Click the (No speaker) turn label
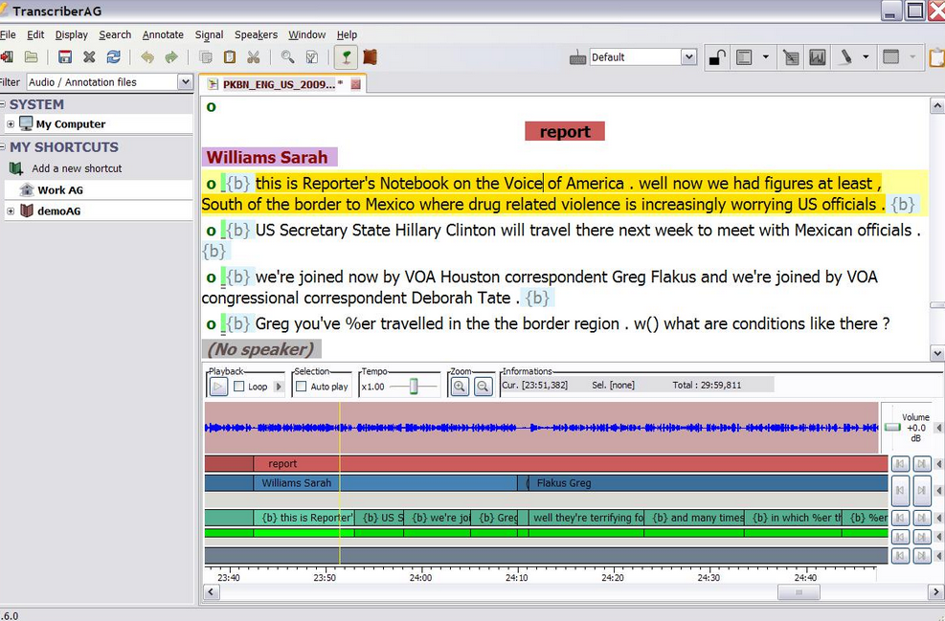The image size is (945, 621). tap(261, 348)
